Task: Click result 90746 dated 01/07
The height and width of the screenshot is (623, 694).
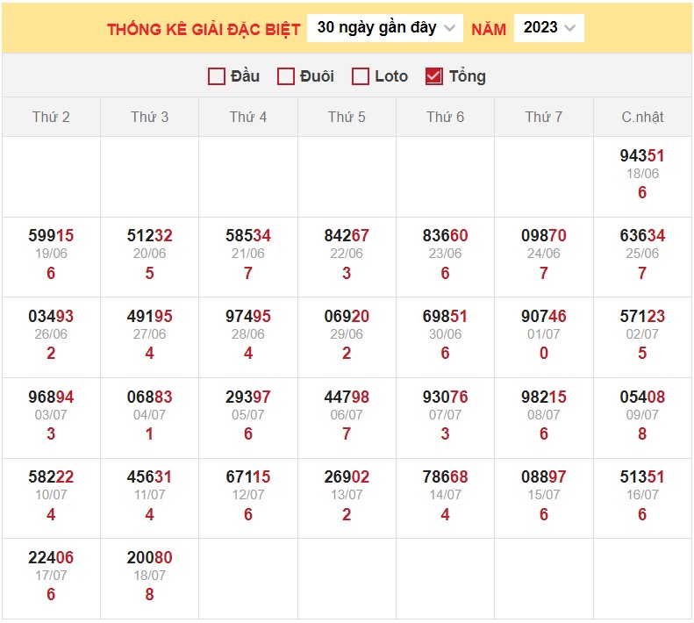Action: coord(544,317)
